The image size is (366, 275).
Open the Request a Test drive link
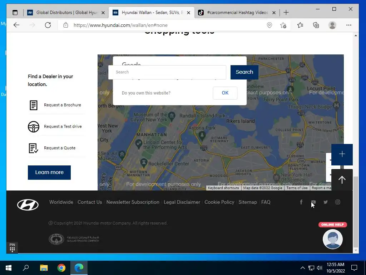[x=63, y=126]
